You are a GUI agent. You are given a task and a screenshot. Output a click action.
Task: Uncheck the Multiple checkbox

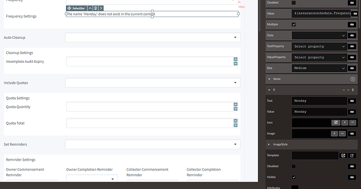click(x=294, y=25)
